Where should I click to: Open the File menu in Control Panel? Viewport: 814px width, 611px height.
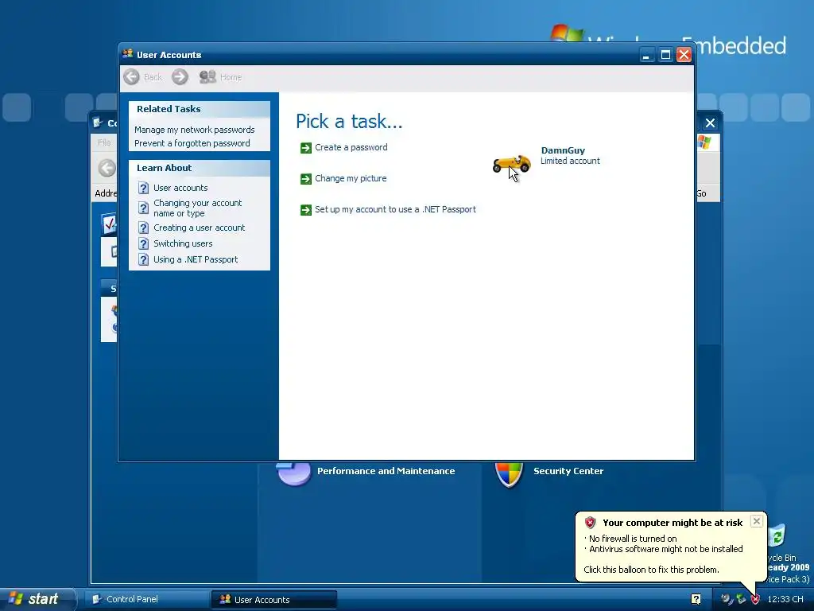[104, 142]
